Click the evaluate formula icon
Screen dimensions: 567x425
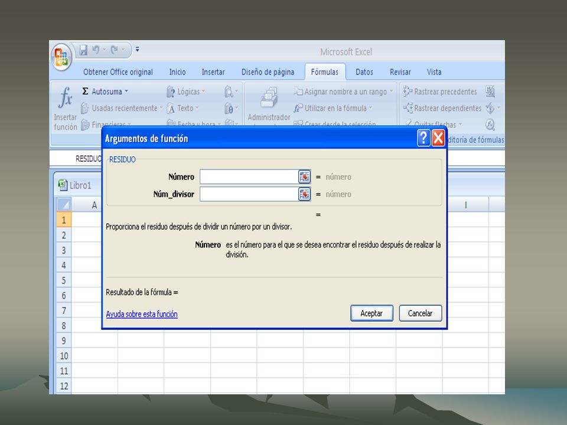pos(490,125)
